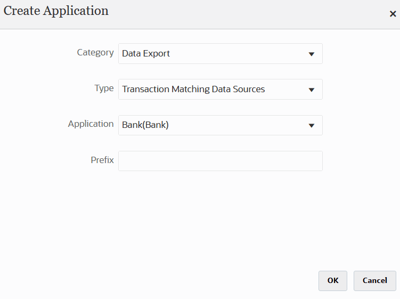Viewport: 400px width, 299px height.
Task: Click the Prefix field label
Action: (102, 160)
